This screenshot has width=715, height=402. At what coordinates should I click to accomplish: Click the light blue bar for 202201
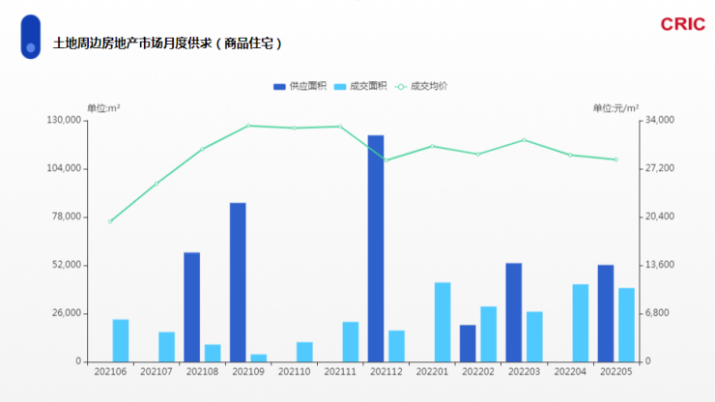443,322
